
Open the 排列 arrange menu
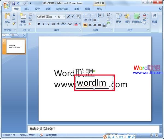coord(127,19)
